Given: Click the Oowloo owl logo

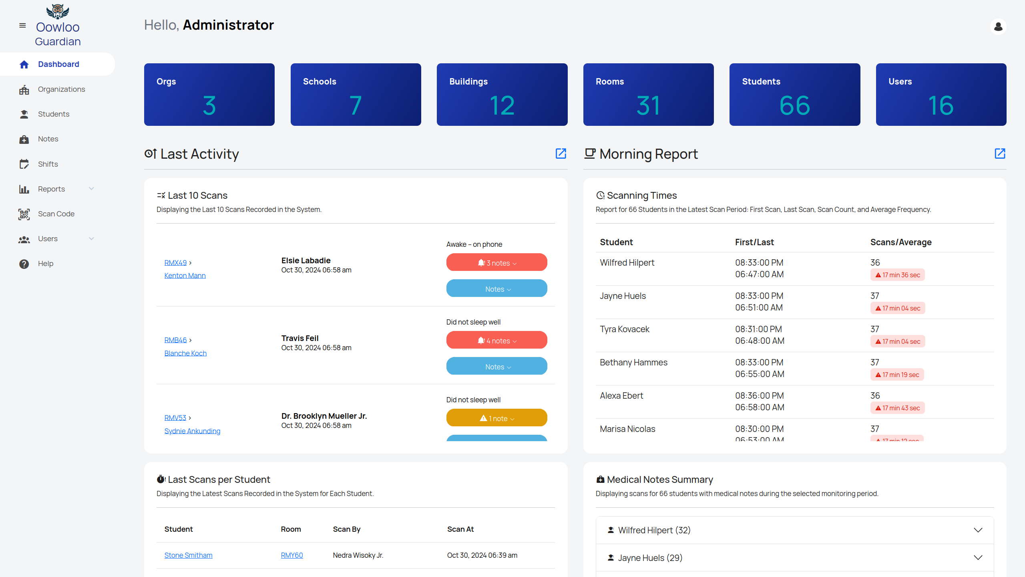Looking at the screenshot, I should pyautogui.click(x=58, y=12).
